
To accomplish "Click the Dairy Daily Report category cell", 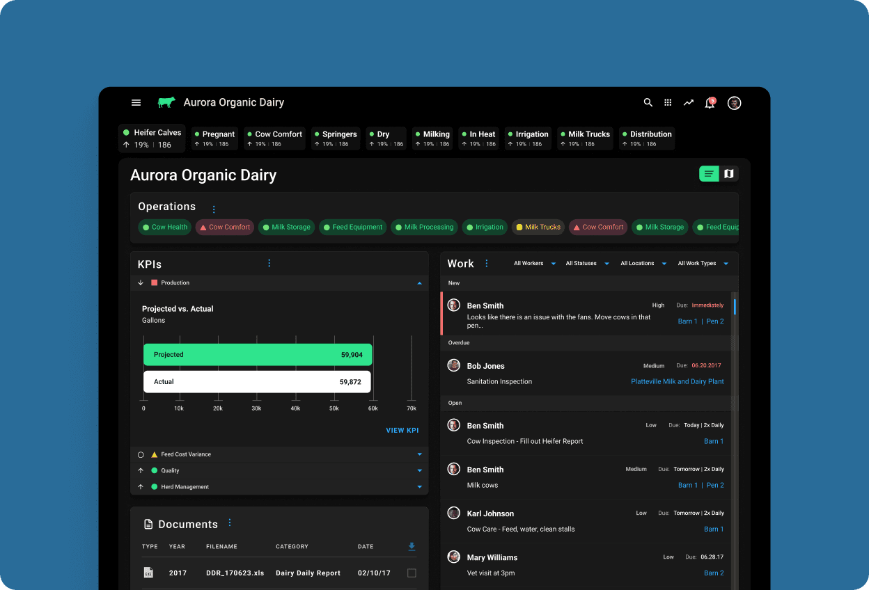I will pos(308,573).
